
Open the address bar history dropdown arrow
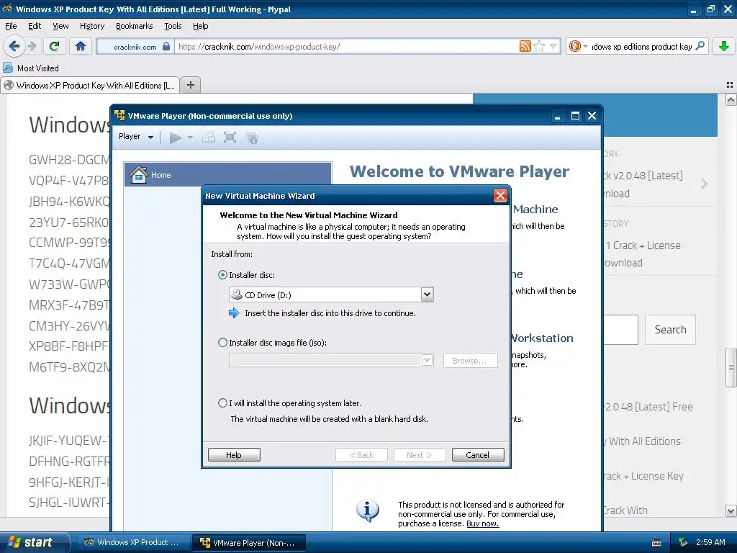553,46
